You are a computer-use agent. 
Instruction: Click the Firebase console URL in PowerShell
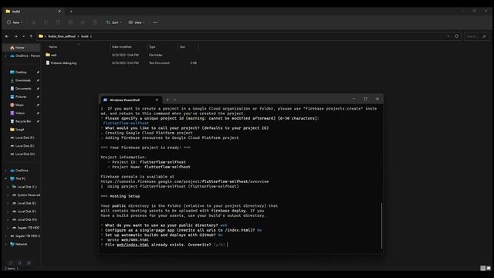(184, 181)
